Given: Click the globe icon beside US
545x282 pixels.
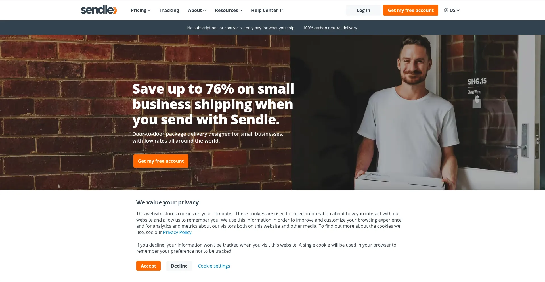Looking at the screenshot, I should [x=446, y=10].
